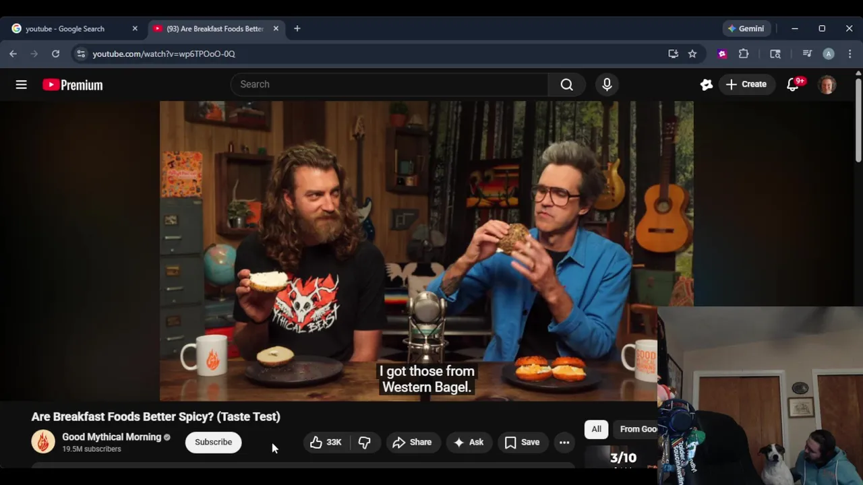Open Chrome three-dot menu
The image size is (863, 485).
850,54
